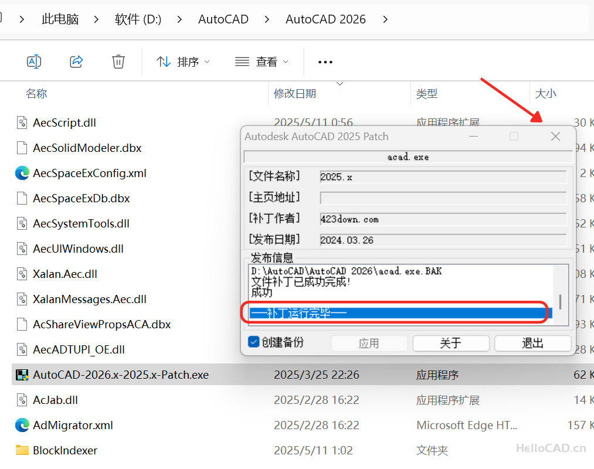594x469 pixels.
Task: Select the AecSolidModeler.dbx file icon
Action: [22, 148]
